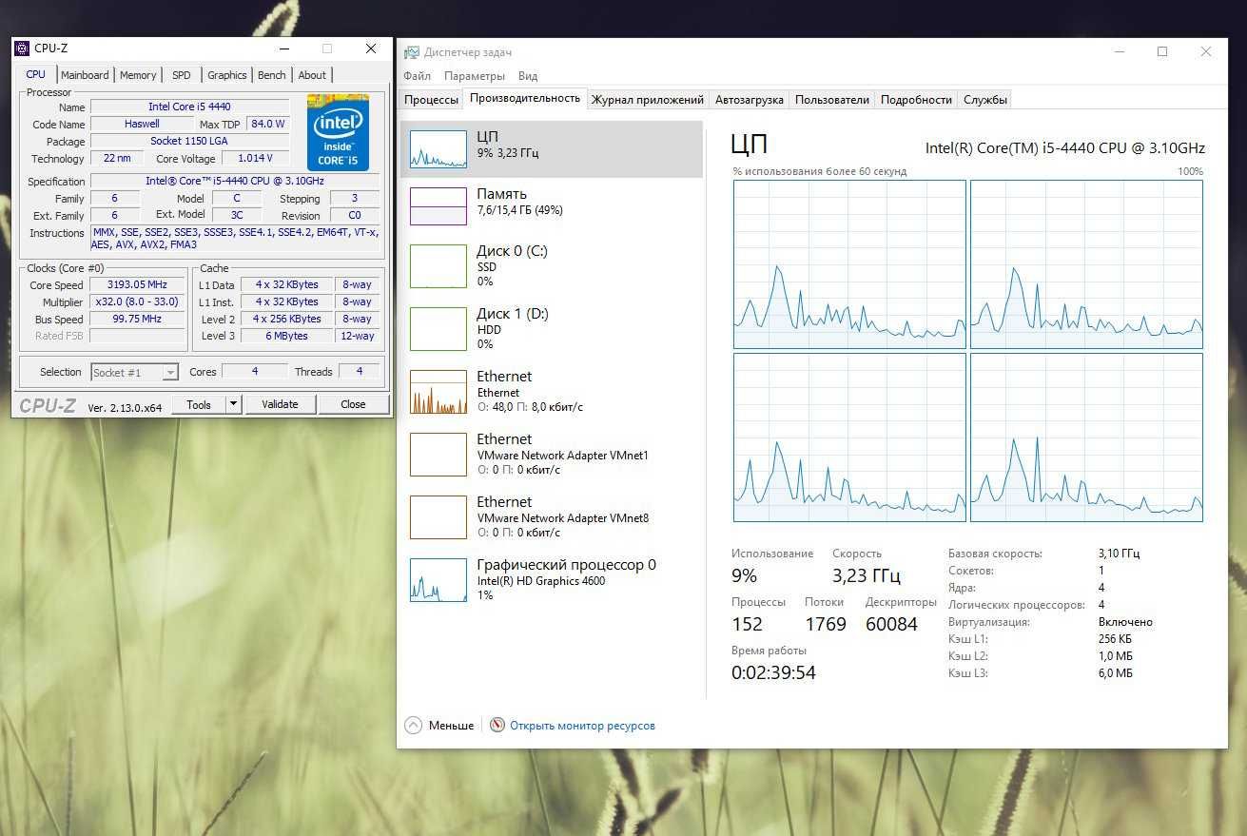Image resolution: width=1247 pixels, height=836 pixels.
Task: Click the Базовая скорость value 3,10 ГГц
Action: pos(1119,553)
